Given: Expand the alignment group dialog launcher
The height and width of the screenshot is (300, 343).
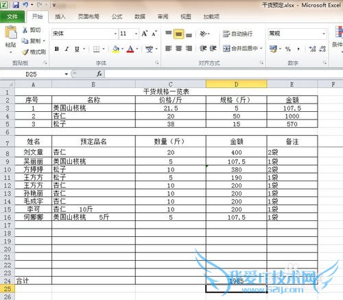Looking at the screenshot, I should tap(261, 62).
